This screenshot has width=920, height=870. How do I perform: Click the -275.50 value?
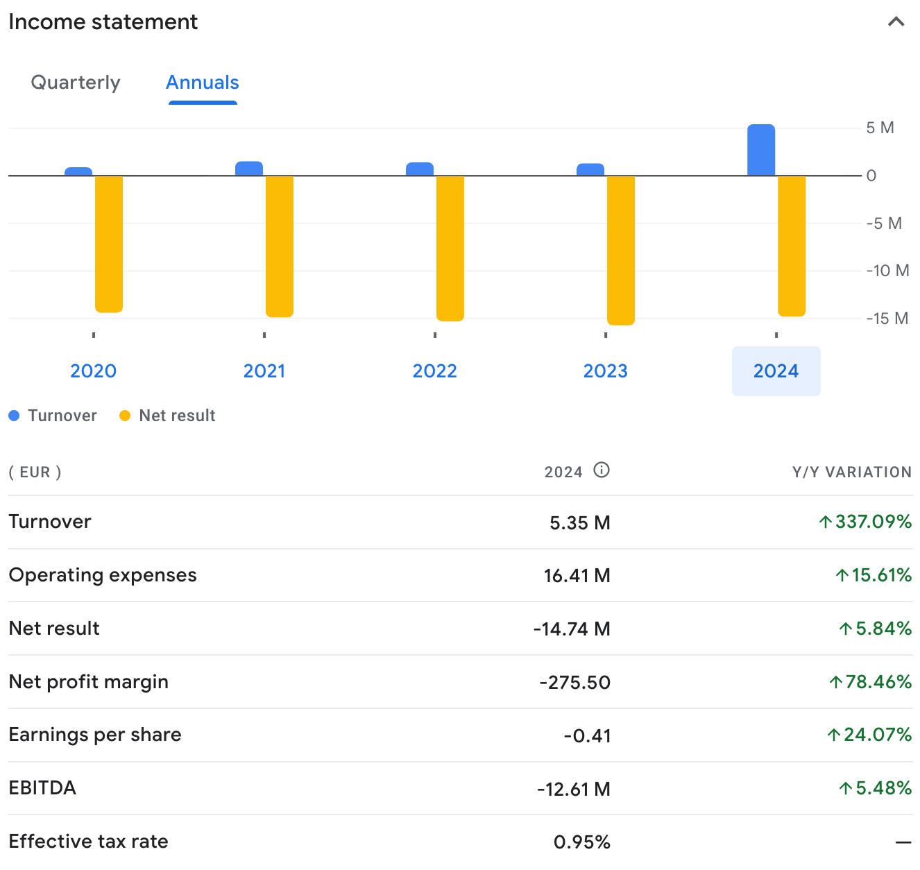[x=575, y=683]
